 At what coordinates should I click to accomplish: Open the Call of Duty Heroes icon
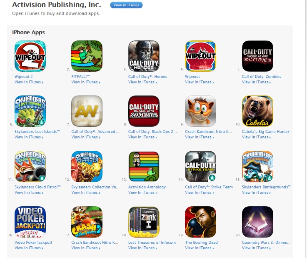point(144,56)
